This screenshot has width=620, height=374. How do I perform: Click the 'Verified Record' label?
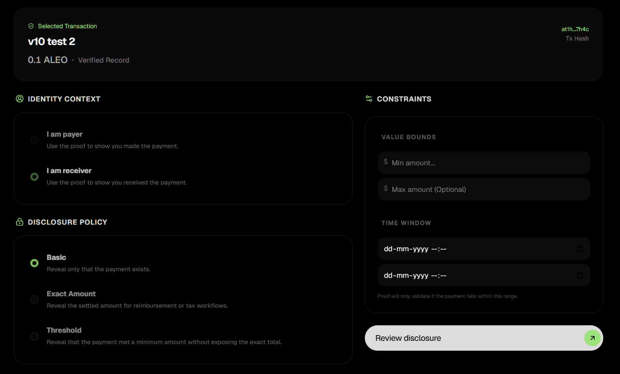[104, 60]
